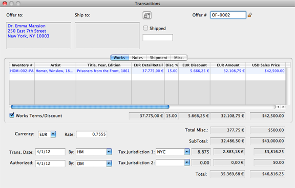The height and width of the screenshot is (188, 295).
Task: Open the Authorized By DM dropdown
Action: click(109, 163)
